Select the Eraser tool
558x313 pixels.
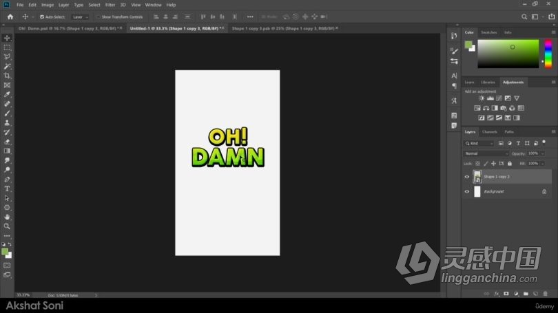click(x=7, y=142)
